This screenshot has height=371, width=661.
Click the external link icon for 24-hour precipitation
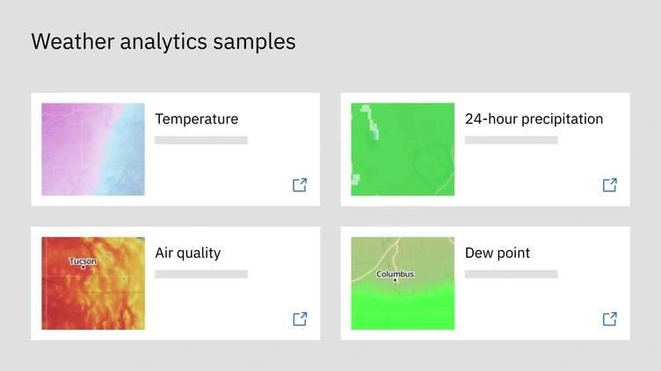tap(609, 185)
